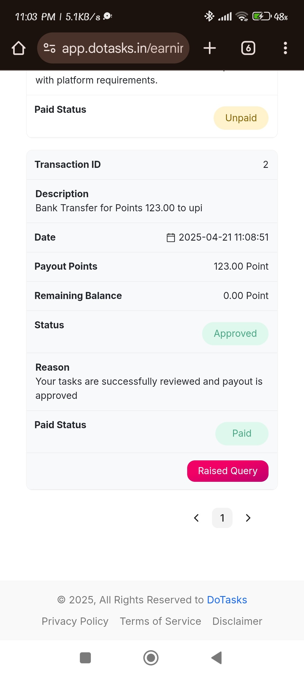Tap the Android back triangle button
The width and height of the screenshot is (304, 677).
tap(217, 658)
